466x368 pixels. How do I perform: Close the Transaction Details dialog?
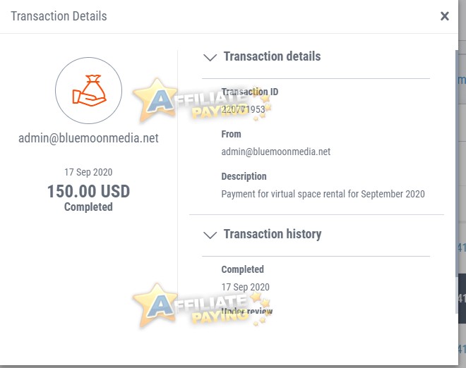(x=444, y=16)
